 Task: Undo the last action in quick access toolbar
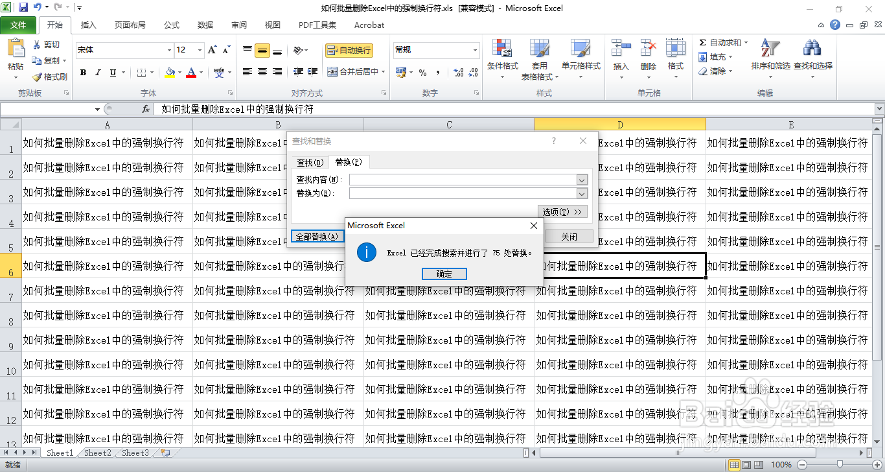coord(38,8)
